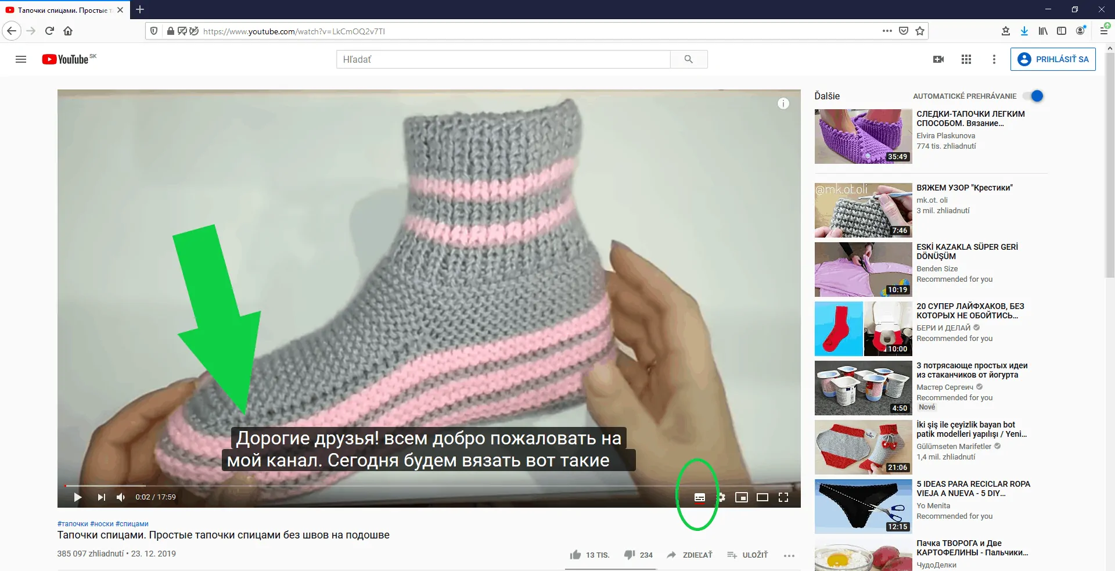Toggle subtitles with captions button
This screenshot has width=1115, height=571.
(x=699, y=497)
